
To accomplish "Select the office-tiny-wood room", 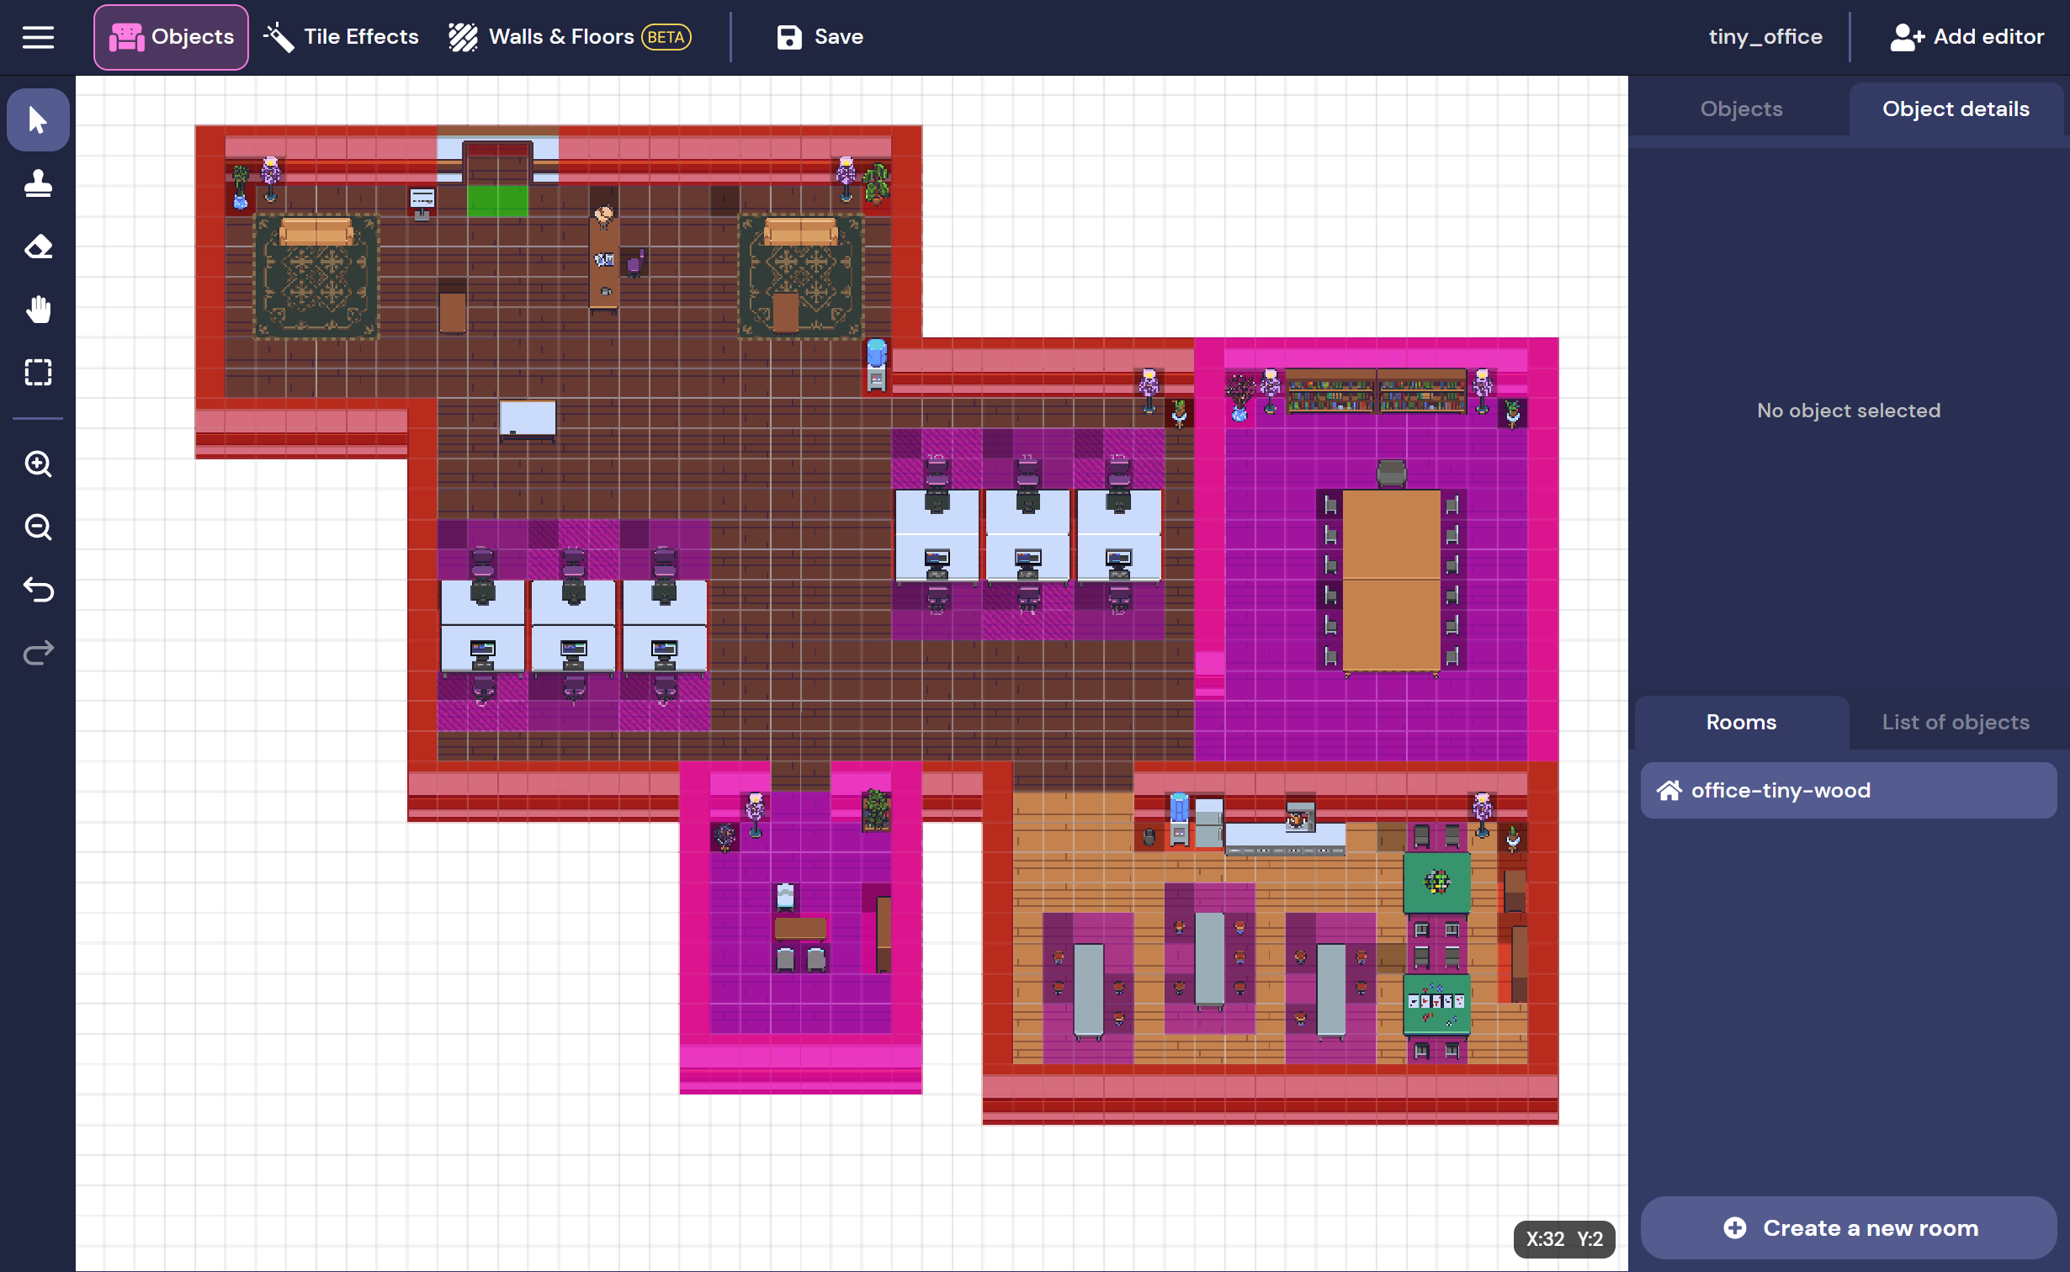I will pos(1848,791).
